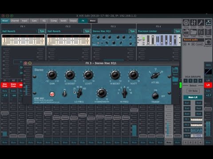Open the FX 4 Type selector

click(x=177, y=31)
